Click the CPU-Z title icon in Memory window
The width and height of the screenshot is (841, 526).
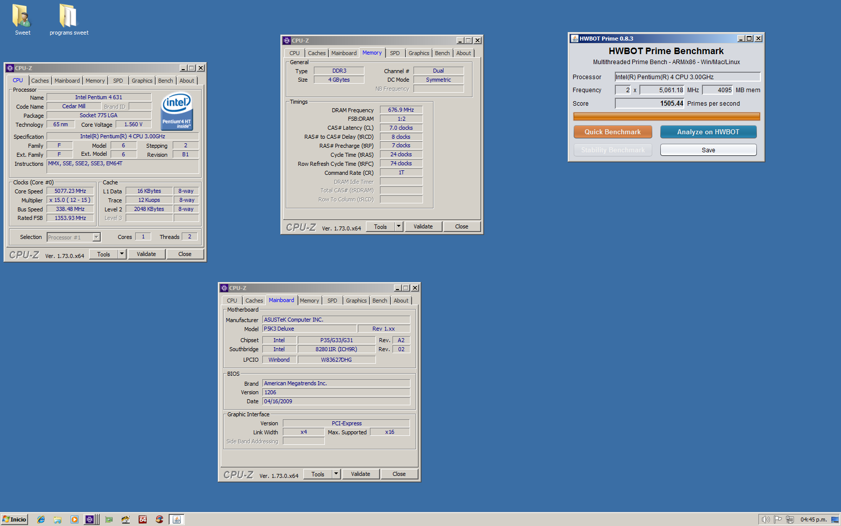[x=287, y=41]
